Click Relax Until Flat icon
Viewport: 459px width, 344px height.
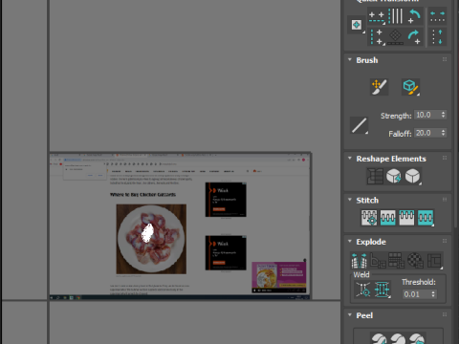394,176
